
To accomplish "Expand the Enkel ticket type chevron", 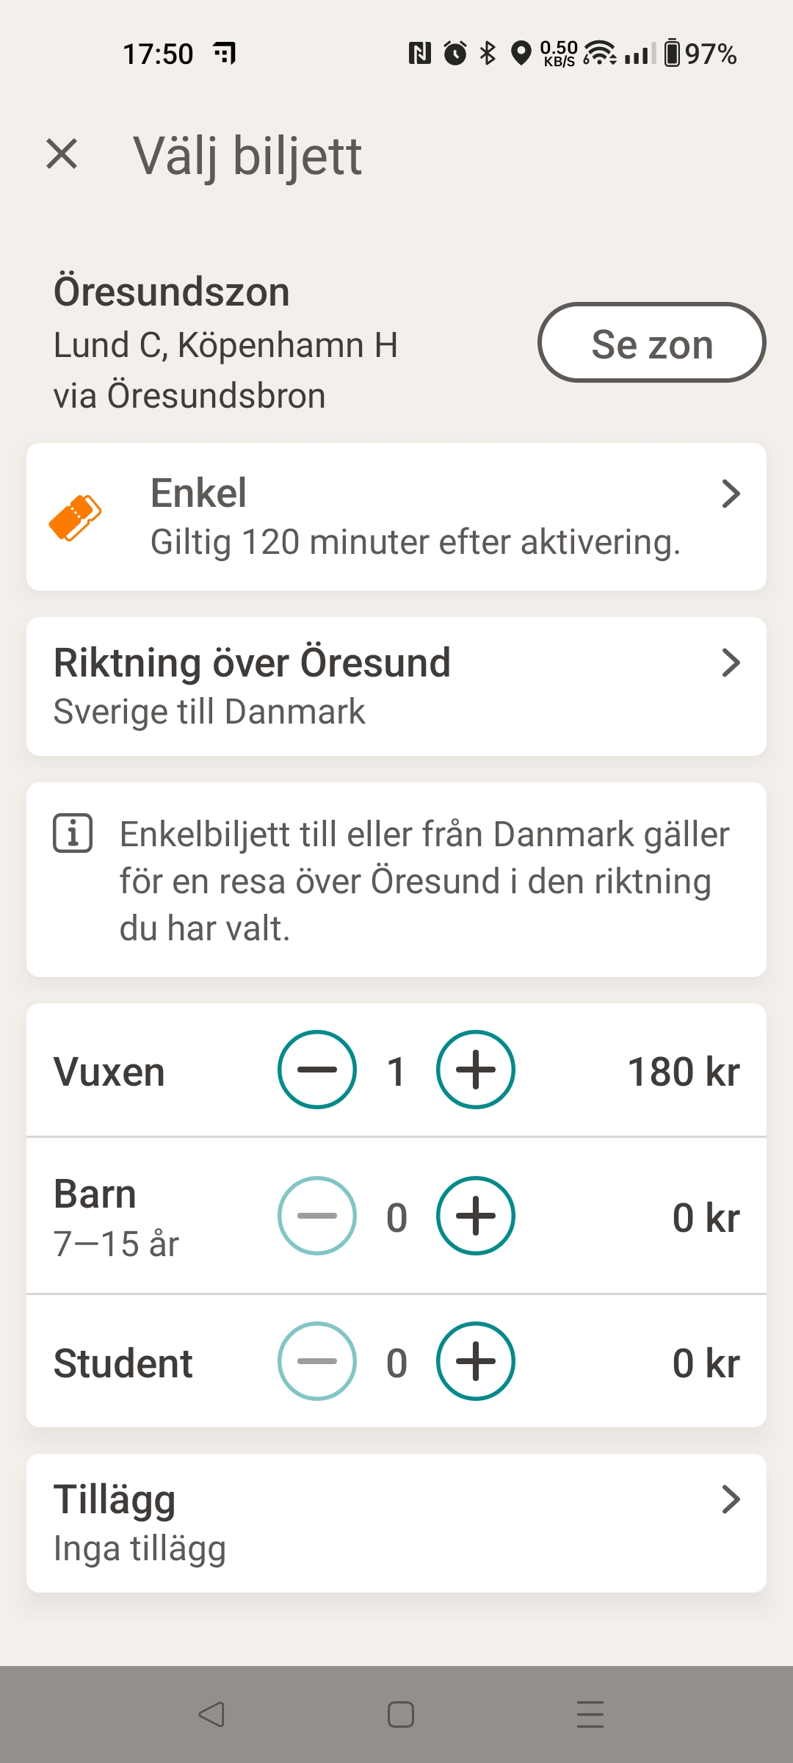I will coord(731,494).
